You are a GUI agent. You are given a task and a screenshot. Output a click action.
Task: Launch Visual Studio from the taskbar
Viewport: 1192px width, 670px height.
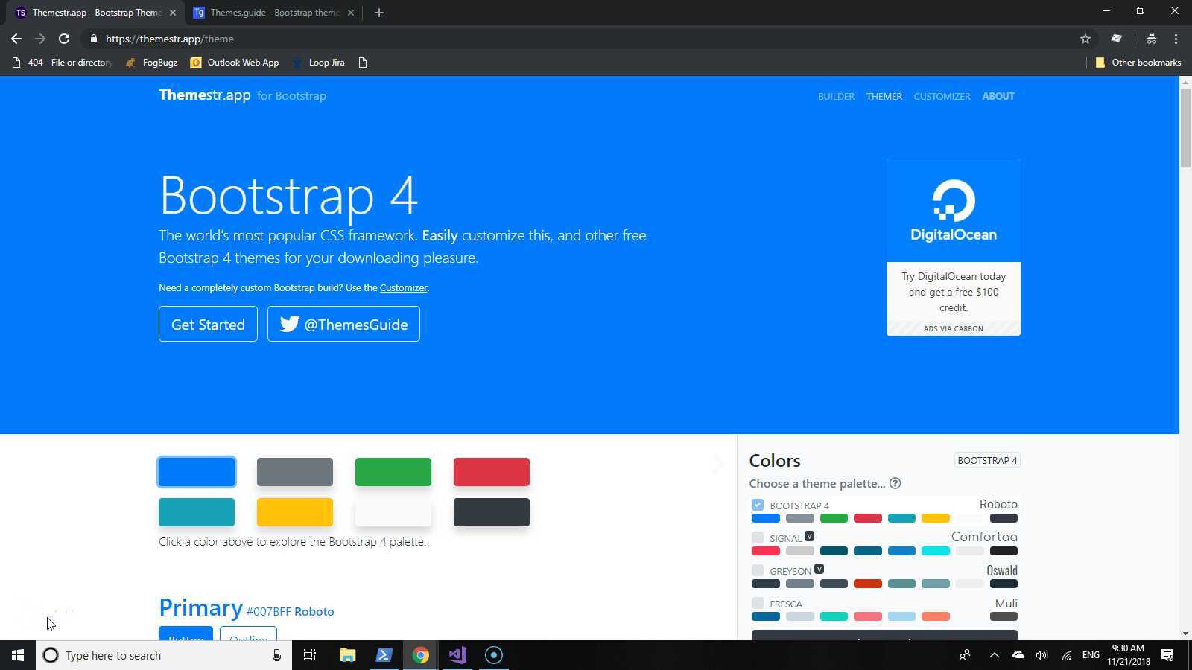coord(457,655)
